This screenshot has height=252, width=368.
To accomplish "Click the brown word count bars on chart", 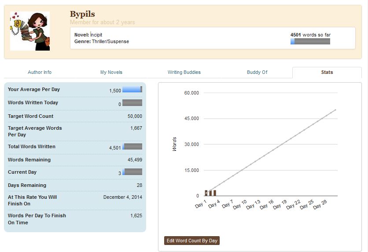I will click(210, 193).
